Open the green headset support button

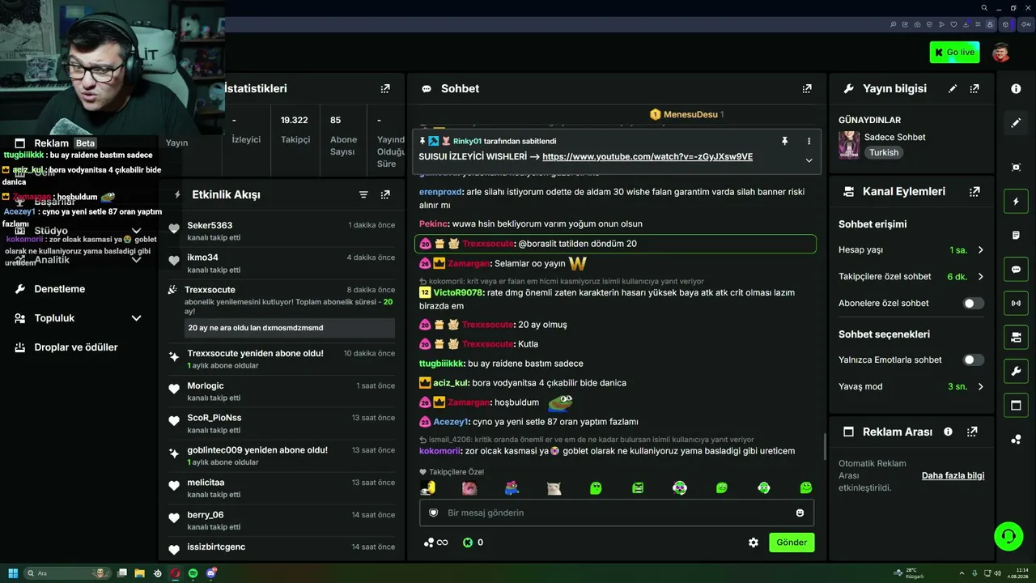[1008, 536]
